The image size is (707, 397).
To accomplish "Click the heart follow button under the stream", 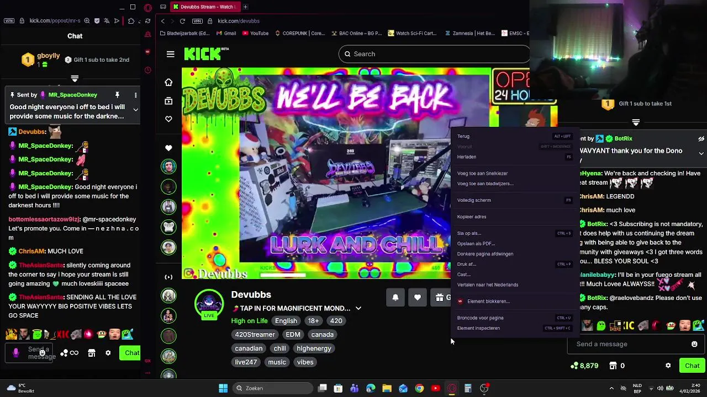I will click(x=418, y=298).
